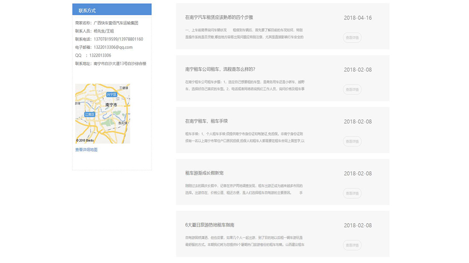
Task: Open the article 南宁租车公司租车，流程是怎么样的?
Action: [223, 69]
